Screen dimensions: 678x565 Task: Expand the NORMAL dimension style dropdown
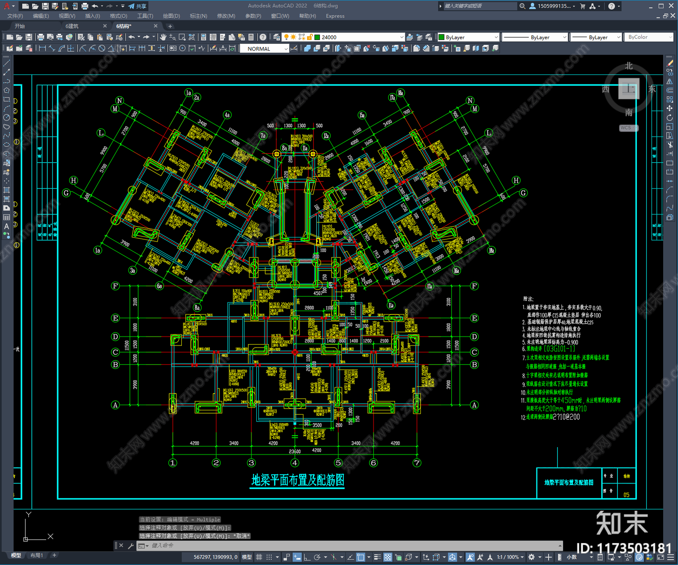click(264, 49)
